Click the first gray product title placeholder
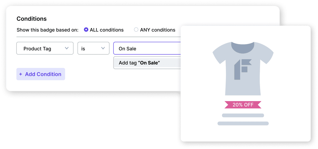Viewport: 318px width, 149px height. [x=243, y=115]
